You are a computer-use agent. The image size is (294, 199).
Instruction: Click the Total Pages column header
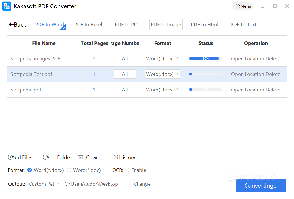[94, 43]
